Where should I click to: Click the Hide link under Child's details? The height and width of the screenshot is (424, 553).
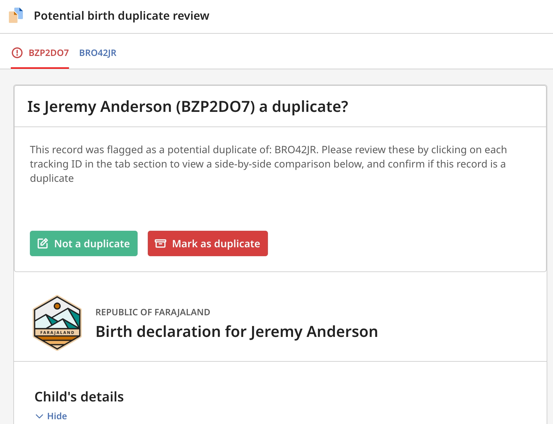[57, 416]
